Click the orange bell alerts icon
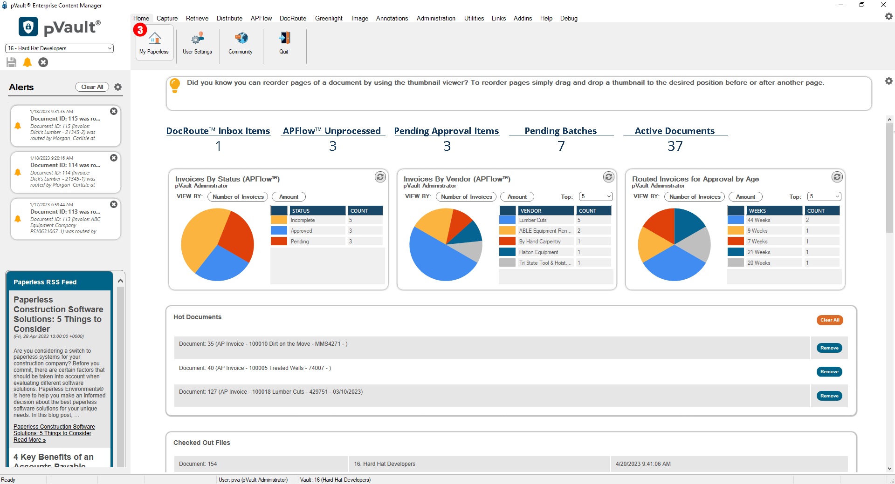 [x=28, y=62]
